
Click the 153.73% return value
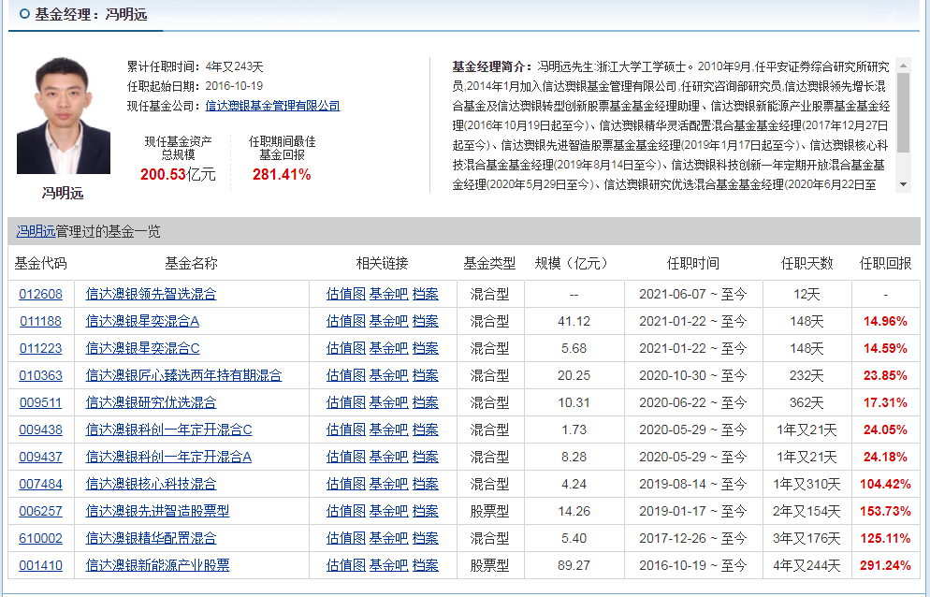point(885,511)
